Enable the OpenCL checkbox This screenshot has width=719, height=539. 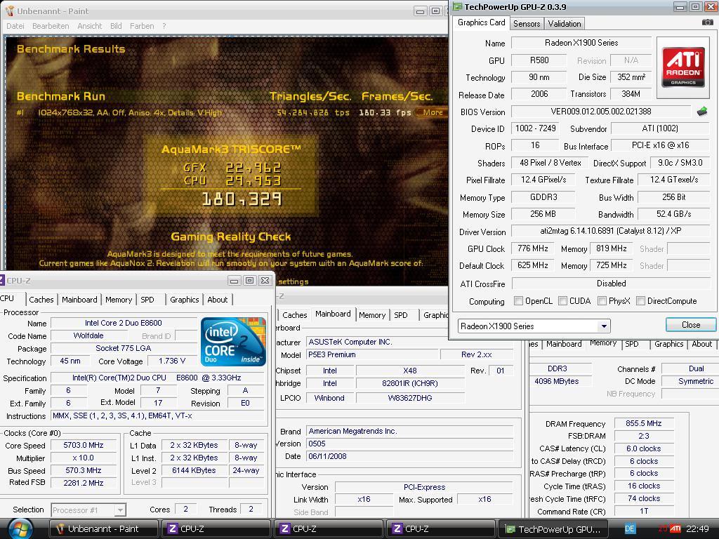518,300
